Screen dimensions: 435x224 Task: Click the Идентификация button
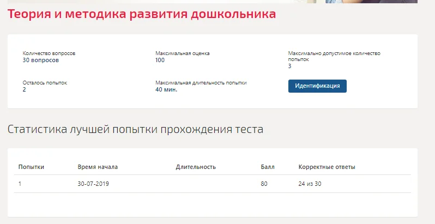pos(317,86)
